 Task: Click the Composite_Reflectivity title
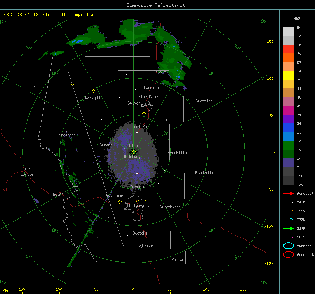point(157,5)
